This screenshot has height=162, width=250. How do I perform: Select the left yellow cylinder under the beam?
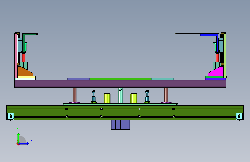(x=107, y=98)
